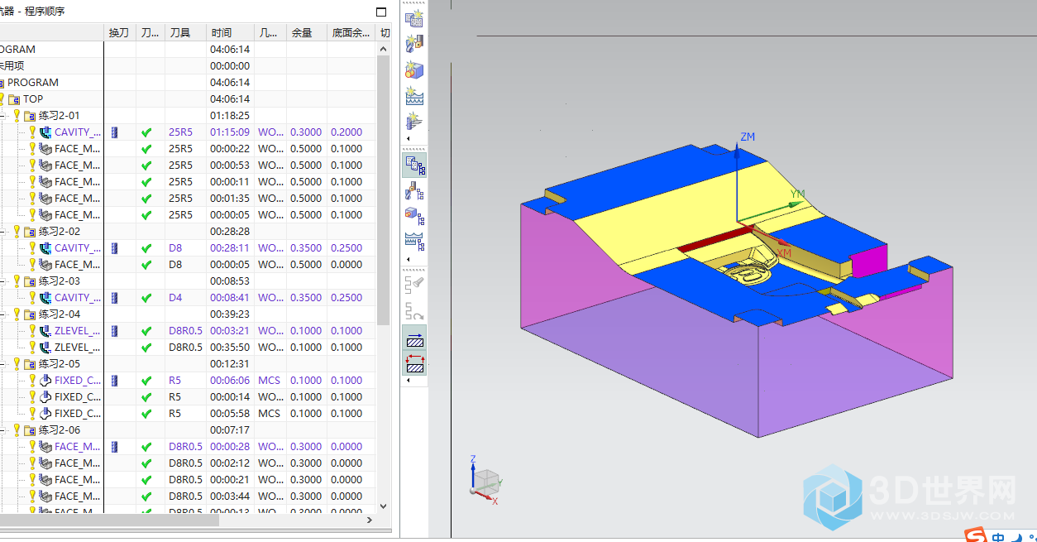Collapse the 练习2-02 program group
The image size is (1037, 542).
point(2,231)
